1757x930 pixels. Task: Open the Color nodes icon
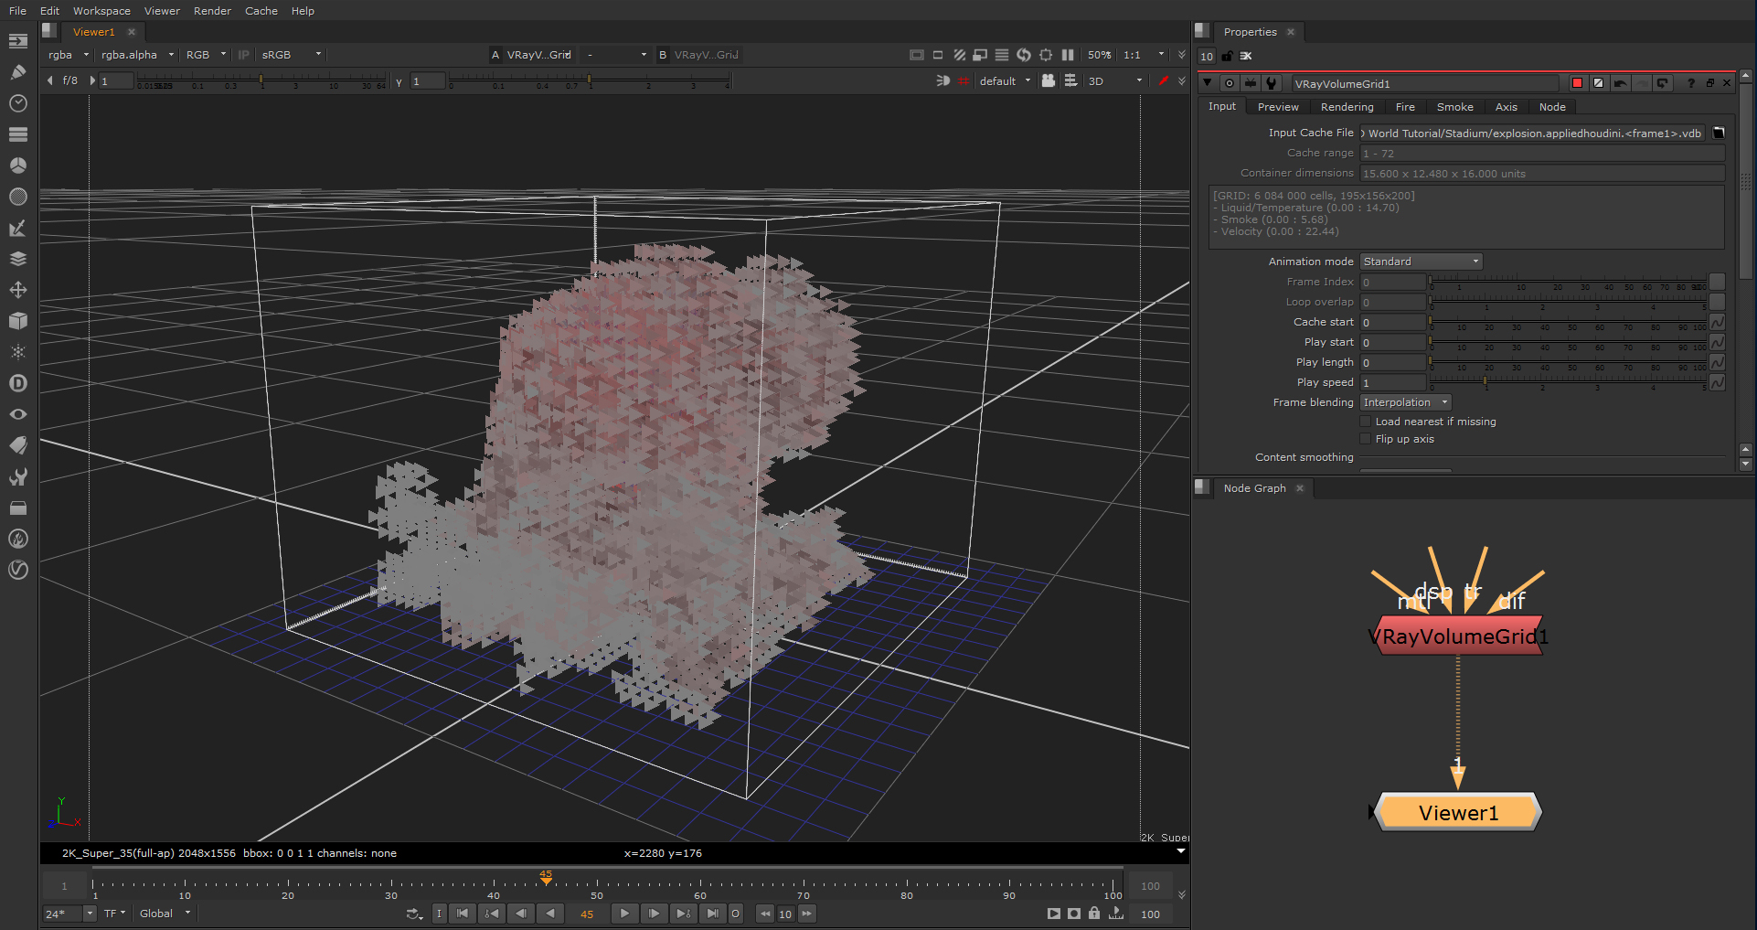coord(17,166)
